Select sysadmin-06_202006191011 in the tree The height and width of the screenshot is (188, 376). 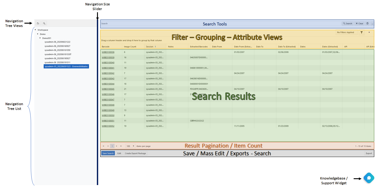57,63
